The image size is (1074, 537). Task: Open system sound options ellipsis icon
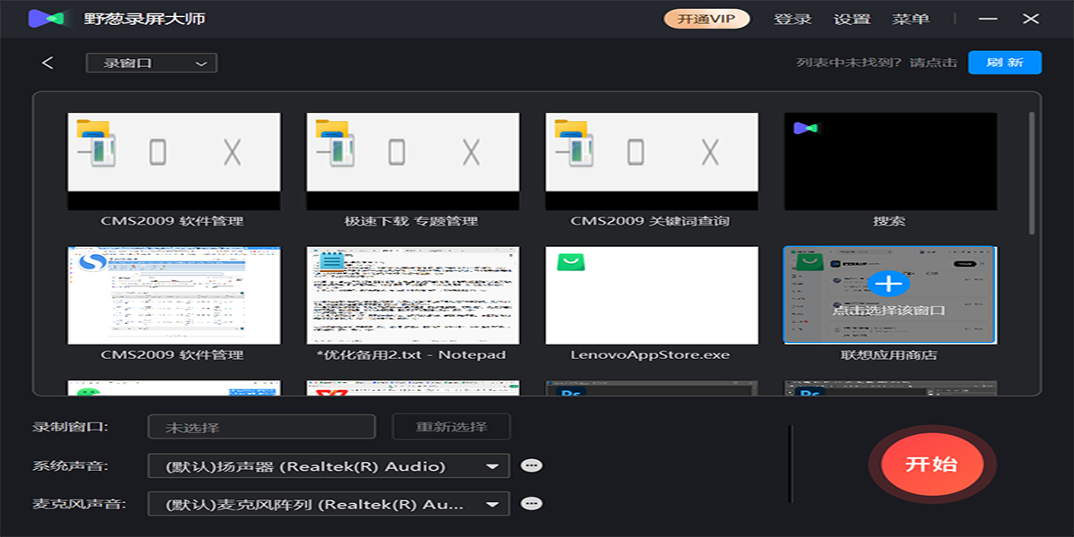tap(532, 465)
